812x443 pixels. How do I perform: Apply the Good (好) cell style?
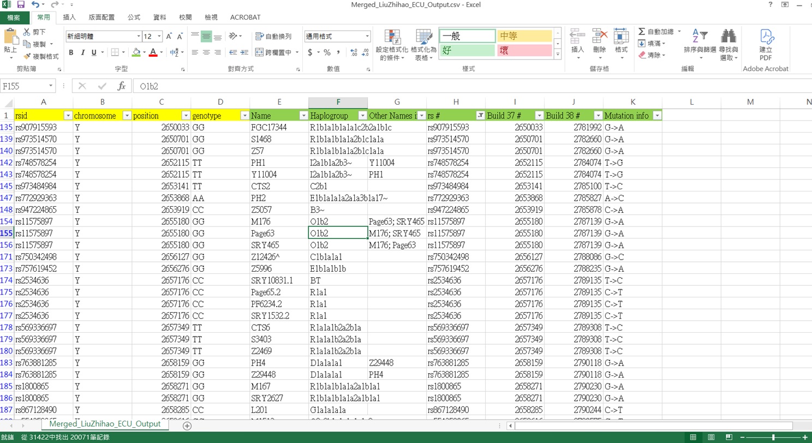pyautogui.click(x=467, y=50)
